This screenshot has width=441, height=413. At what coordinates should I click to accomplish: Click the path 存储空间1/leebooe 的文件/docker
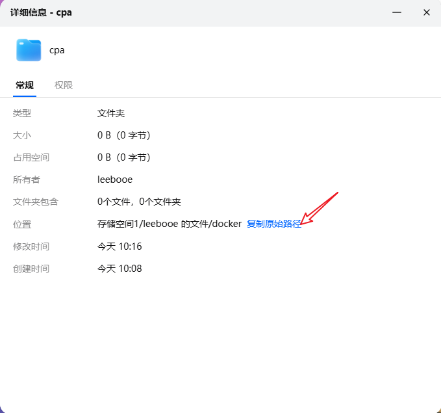pos(170,224)
